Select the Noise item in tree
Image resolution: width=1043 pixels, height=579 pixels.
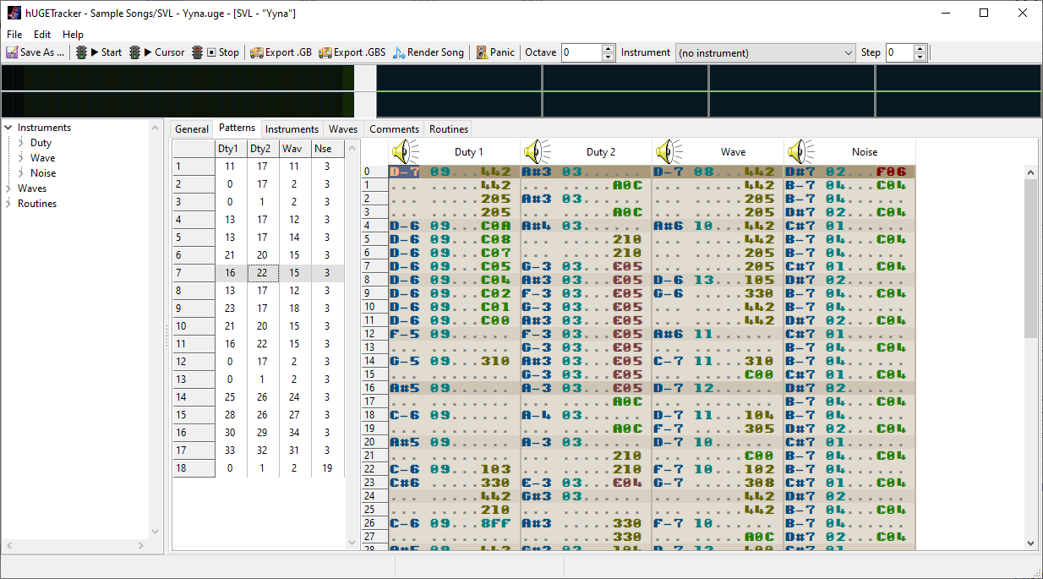[43, 173]
